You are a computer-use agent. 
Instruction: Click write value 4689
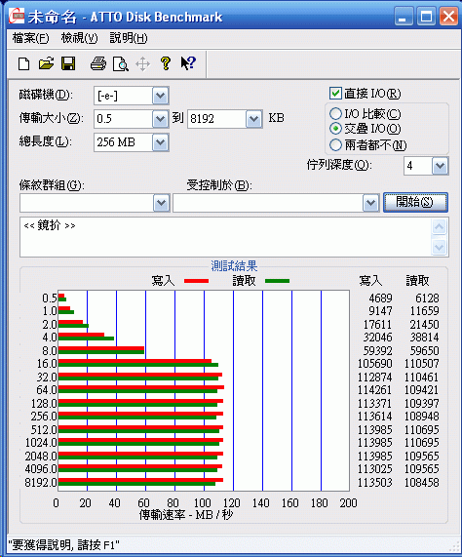click(x=380, y=298)
